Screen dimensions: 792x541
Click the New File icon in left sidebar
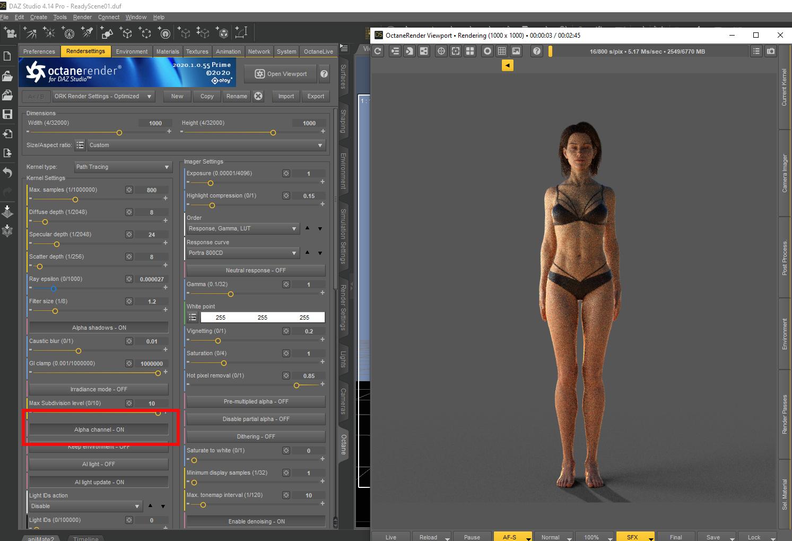(7, 56)
